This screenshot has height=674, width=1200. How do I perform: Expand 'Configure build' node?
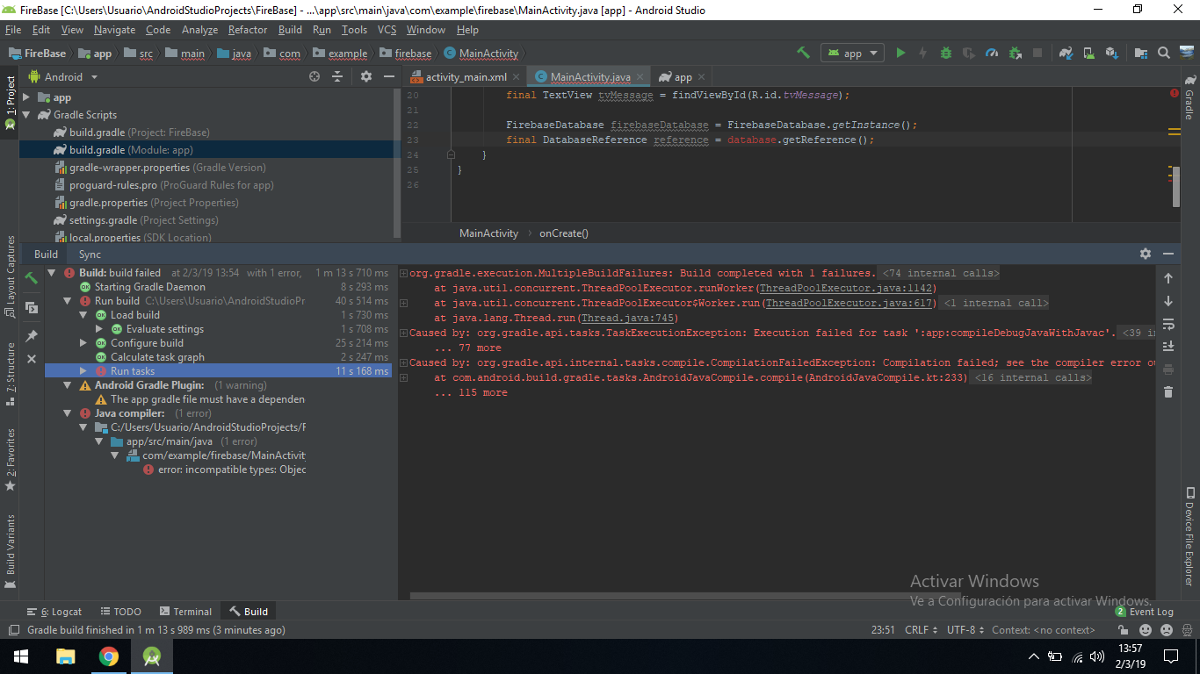(83, 343)
